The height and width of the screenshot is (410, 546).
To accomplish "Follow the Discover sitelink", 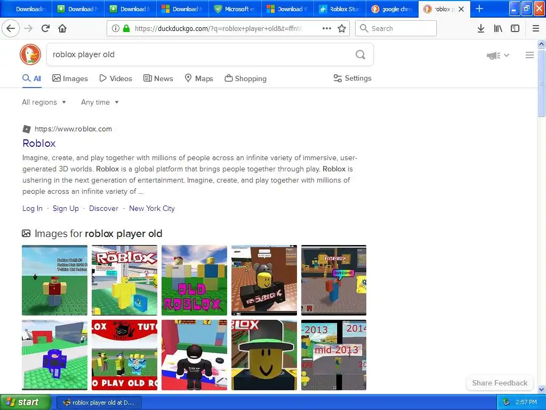I will (104, 208).
